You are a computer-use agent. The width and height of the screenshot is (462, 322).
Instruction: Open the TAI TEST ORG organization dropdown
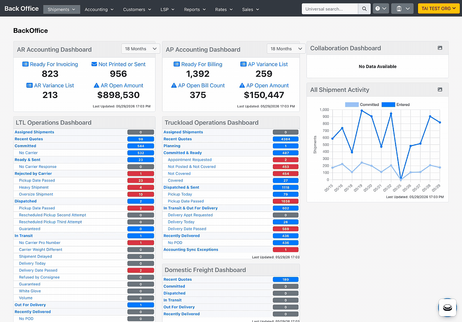[x=439, y=9]
